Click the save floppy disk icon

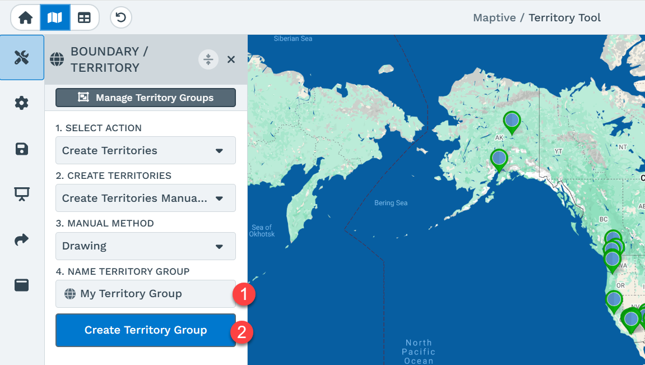pyautogui.click(x=22, y=149)
